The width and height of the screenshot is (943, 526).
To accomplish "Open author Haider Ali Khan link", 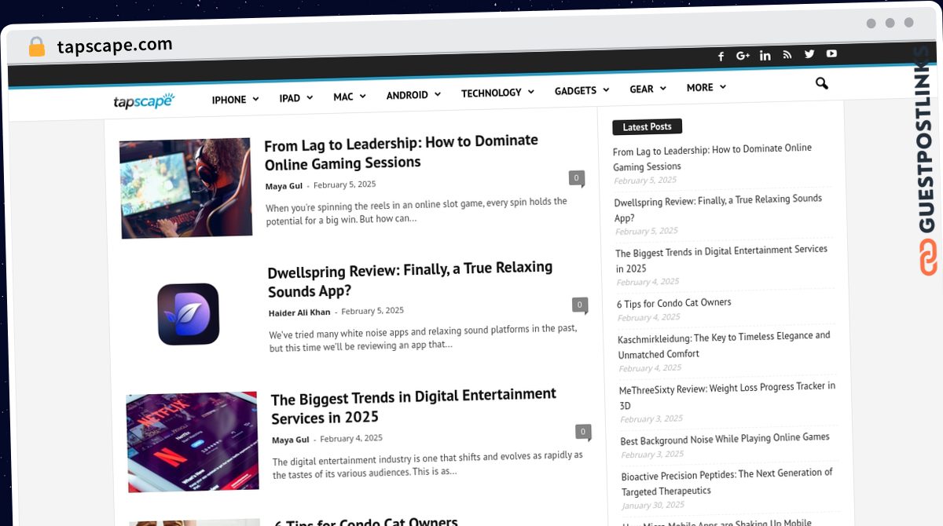I will tap(299, 312).
